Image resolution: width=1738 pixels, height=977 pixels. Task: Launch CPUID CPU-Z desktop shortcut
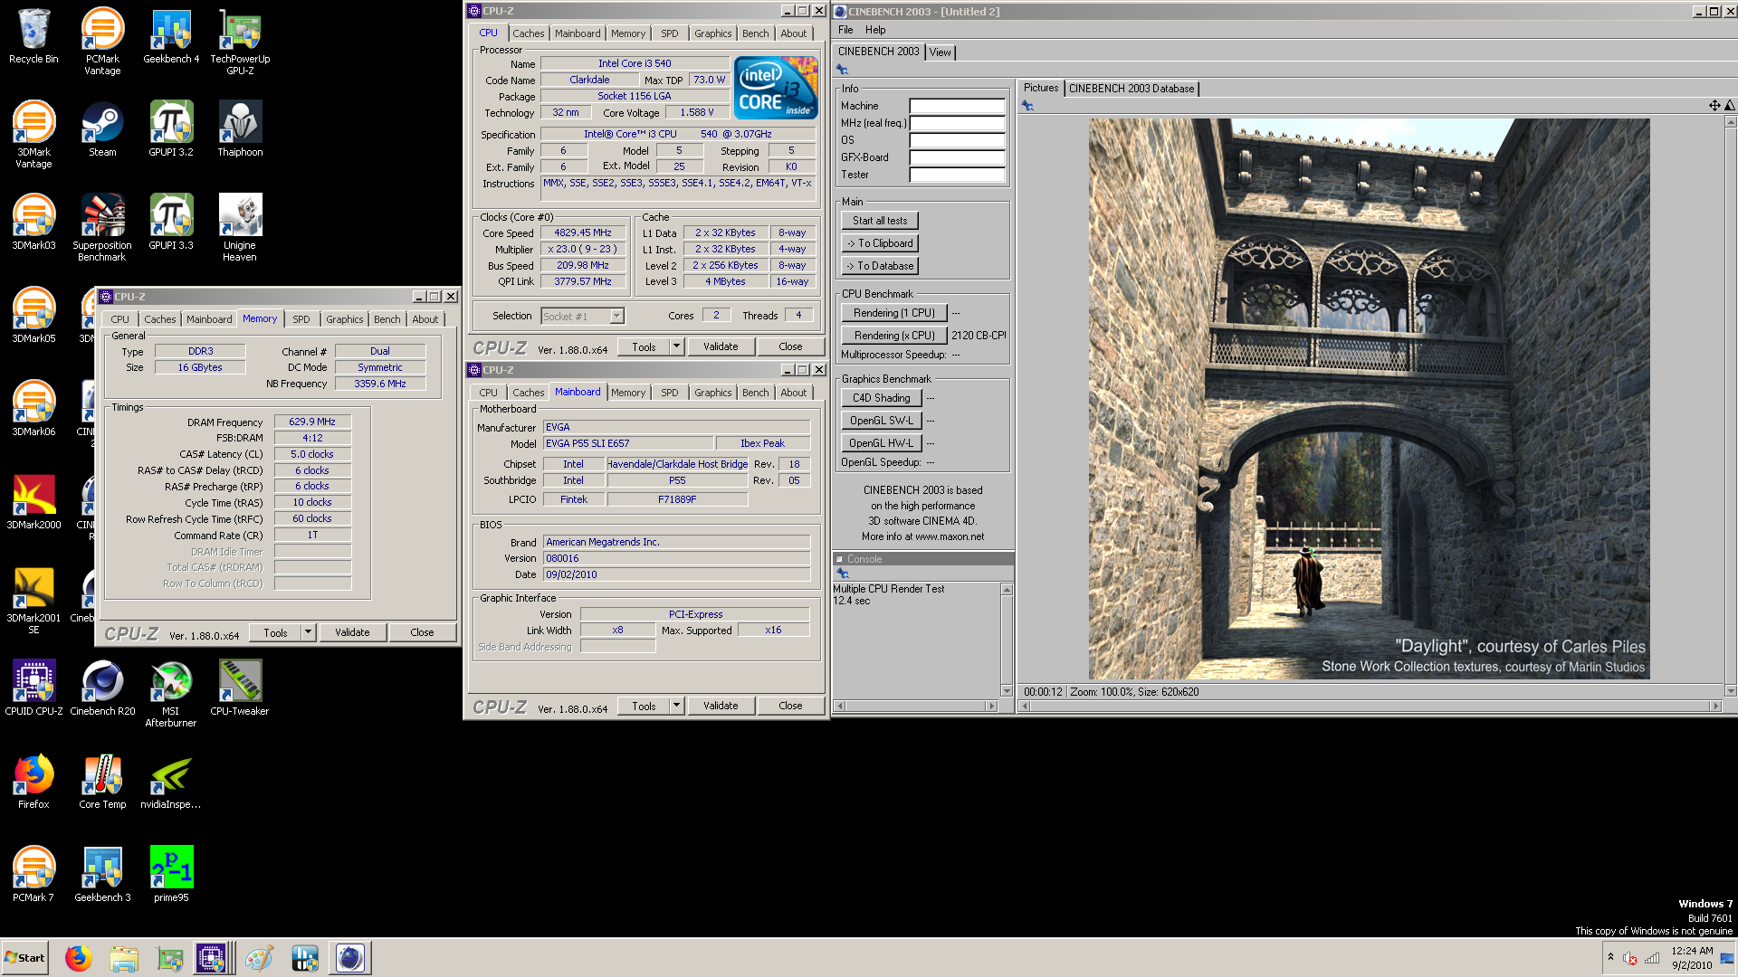click(x=33, y=688)
